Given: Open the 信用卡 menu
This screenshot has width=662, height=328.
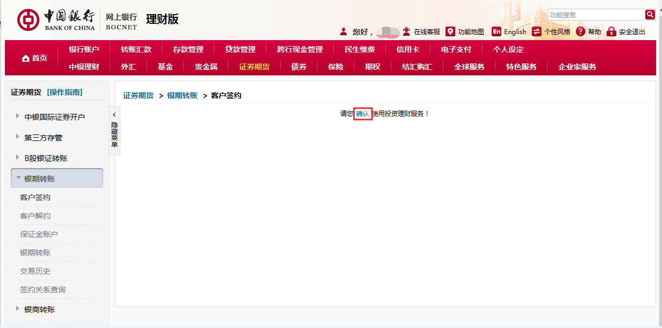Looking at the screenshot, I should 408,49.
